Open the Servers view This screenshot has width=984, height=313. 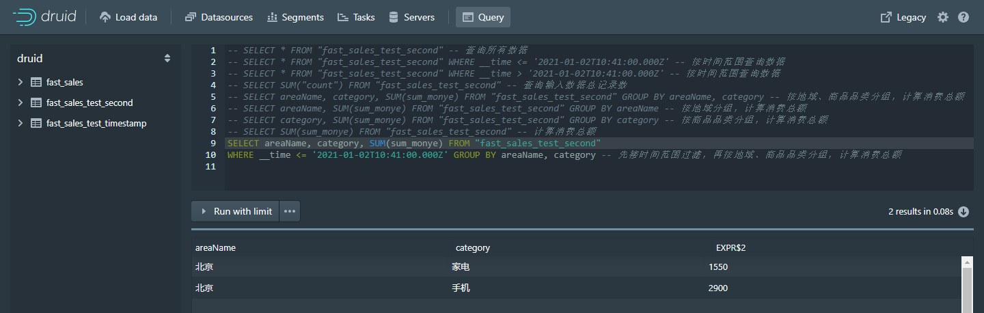(411, 17)
